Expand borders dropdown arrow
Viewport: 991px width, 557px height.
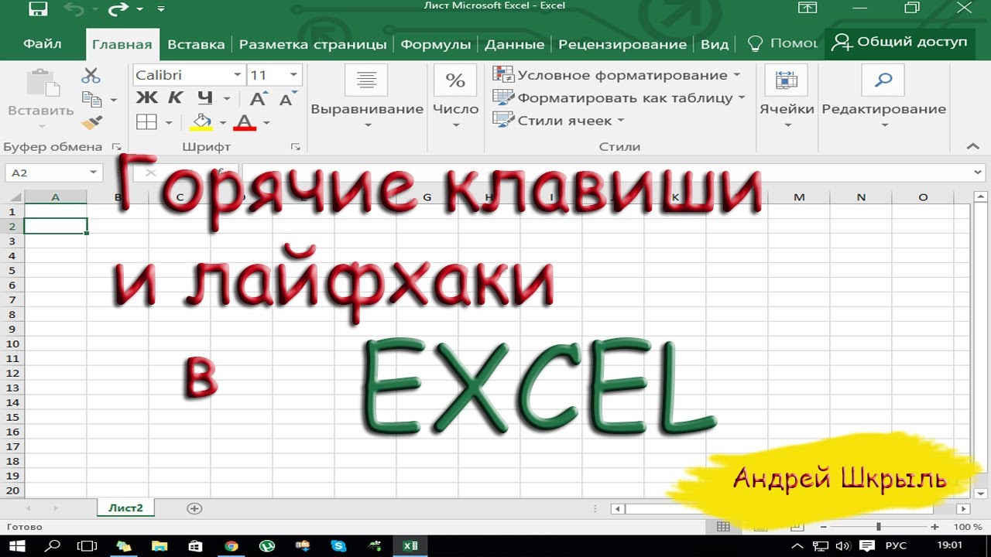click(x=168, y=122)
